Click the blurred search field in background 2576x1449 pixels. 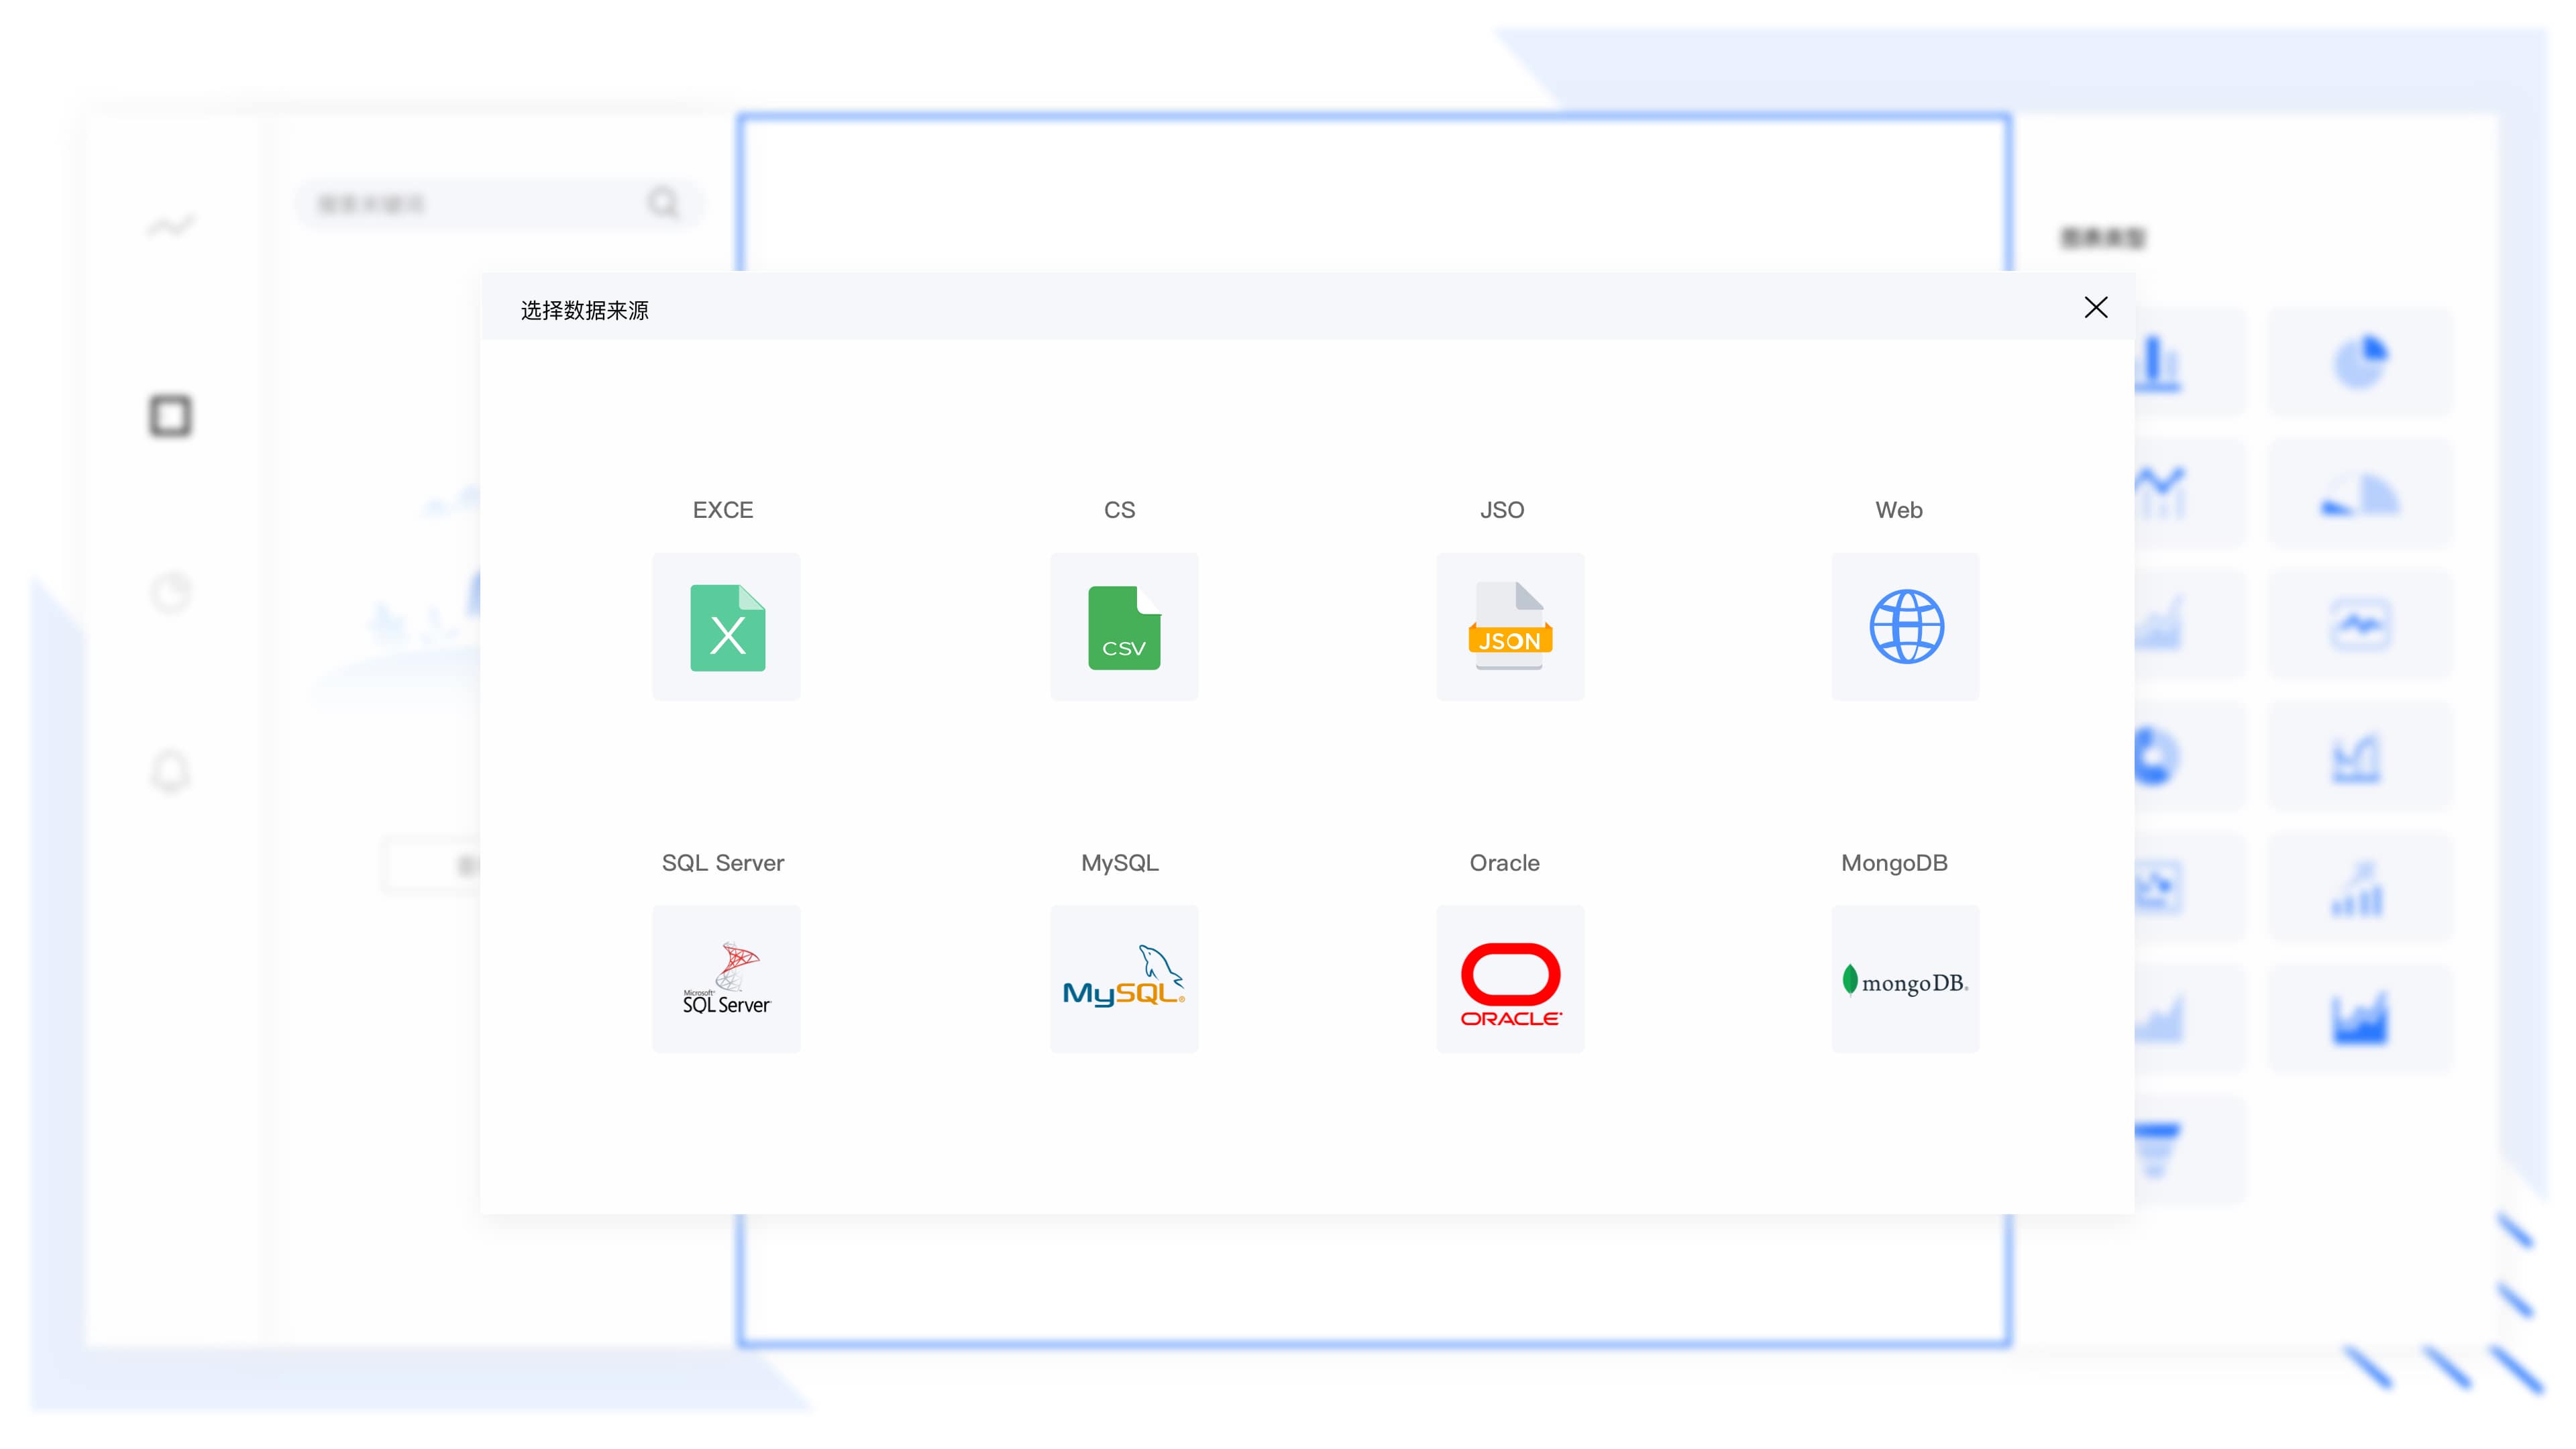(x=500, y=204)
